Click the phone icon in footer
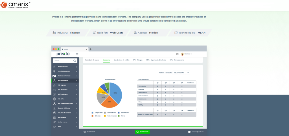289x136 pixels. tap(85, 132)
